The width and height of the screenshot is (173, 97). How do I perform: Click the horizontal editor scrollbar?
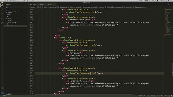point(84,94)
